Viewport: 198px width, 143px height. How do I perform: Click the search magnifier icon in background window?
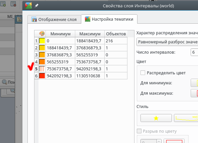[x=4, y=82]
